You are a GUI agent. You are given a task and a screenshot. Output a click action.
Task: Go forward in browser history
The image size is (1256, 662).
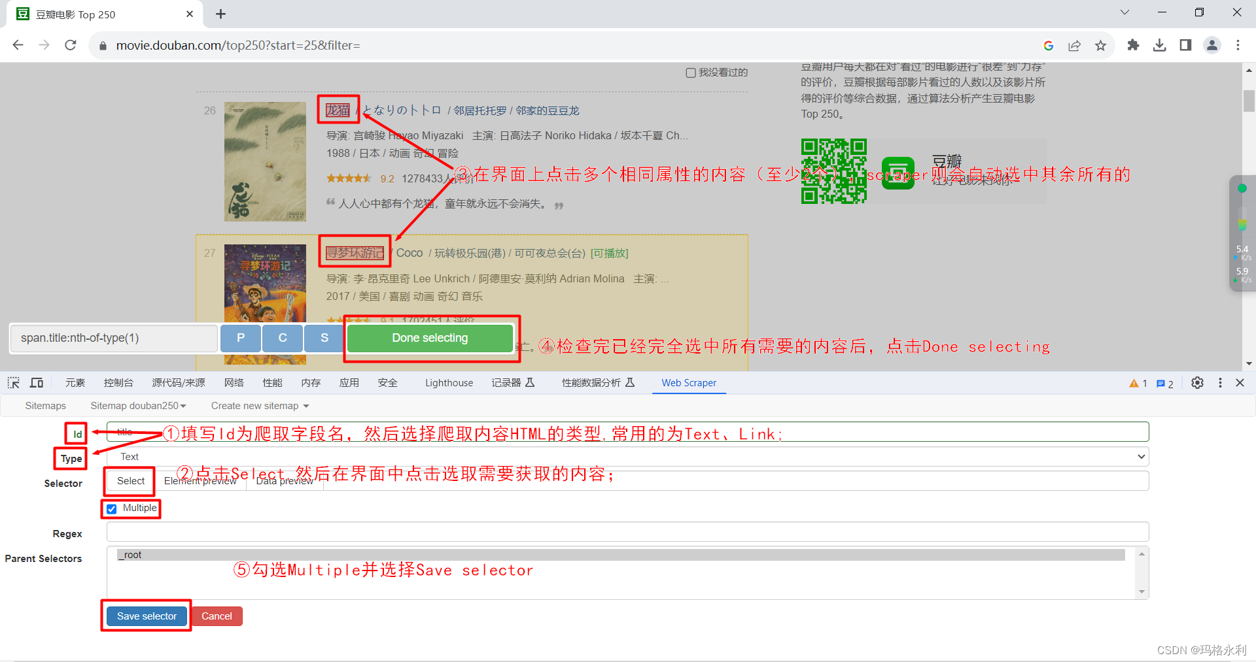tap(44, 45)
